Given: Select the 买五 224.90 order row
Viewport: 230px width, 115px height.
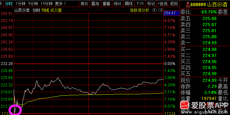Looking at the screenshot, I should point(205,74).
